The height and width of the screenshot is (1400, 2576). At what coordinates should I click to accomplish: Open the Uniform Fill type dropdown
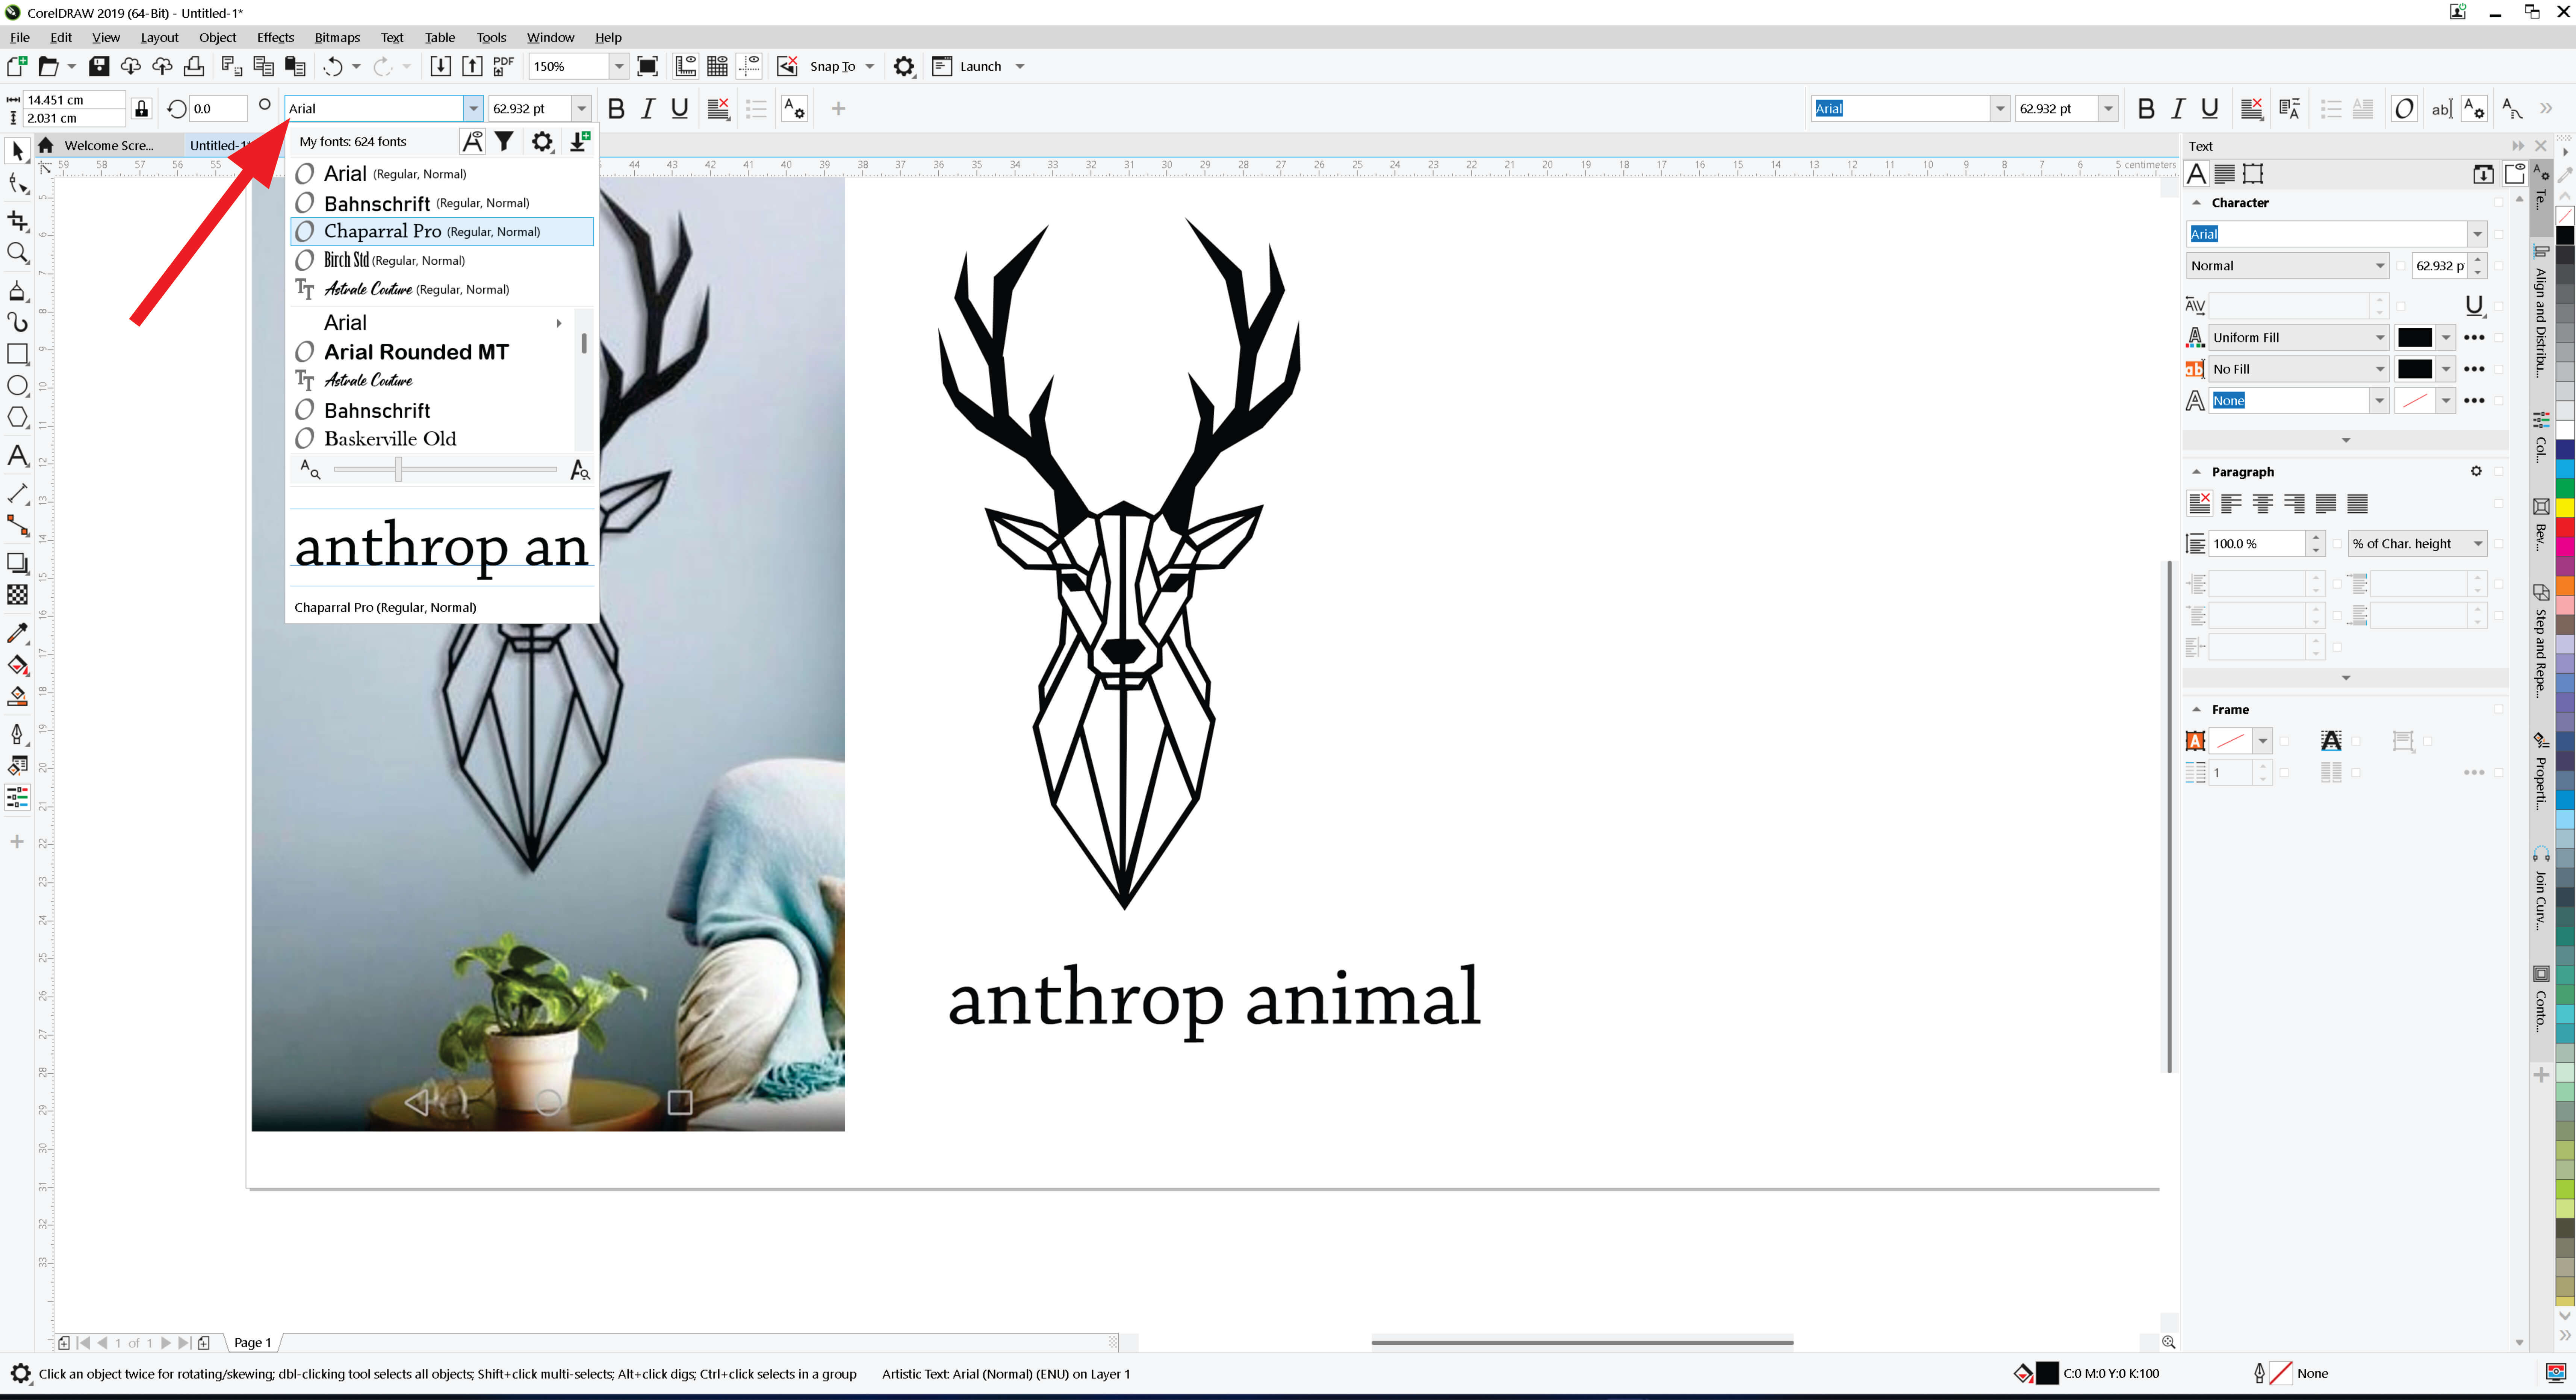click(x=2380, y=337)
